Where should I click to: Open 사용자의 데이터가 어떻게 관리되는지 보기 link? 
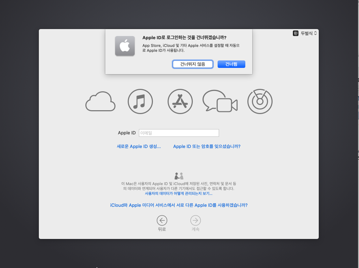(x=178, y=193)
